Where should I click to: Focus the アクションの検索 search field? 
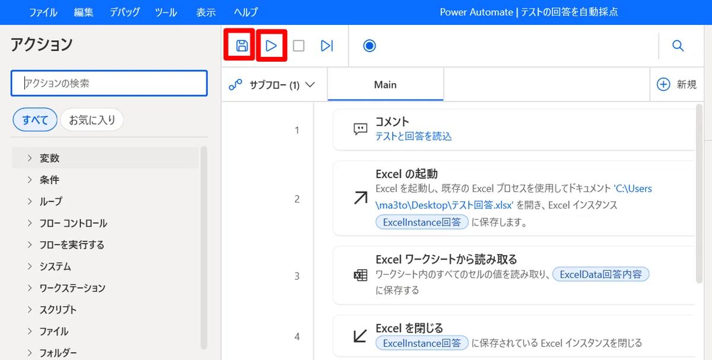click(x=109, y=83)
